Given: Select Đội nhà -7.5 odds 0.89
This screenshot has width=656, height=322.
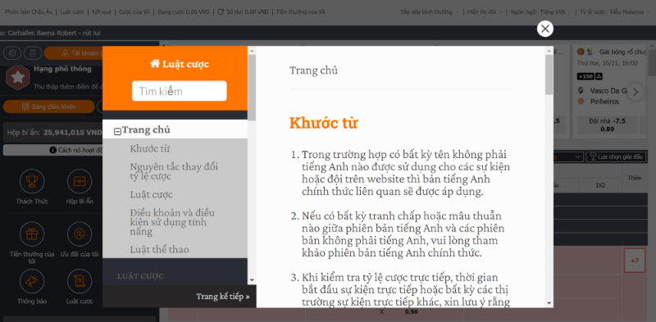Looking at the screenshot, I should 607,125.
